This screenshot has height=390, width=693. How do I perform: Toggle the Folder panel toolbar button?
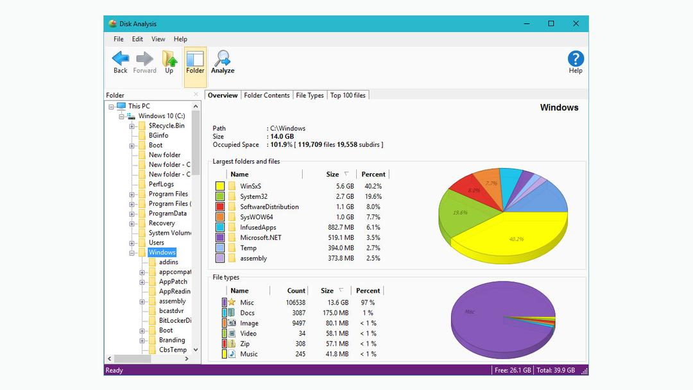195,63
